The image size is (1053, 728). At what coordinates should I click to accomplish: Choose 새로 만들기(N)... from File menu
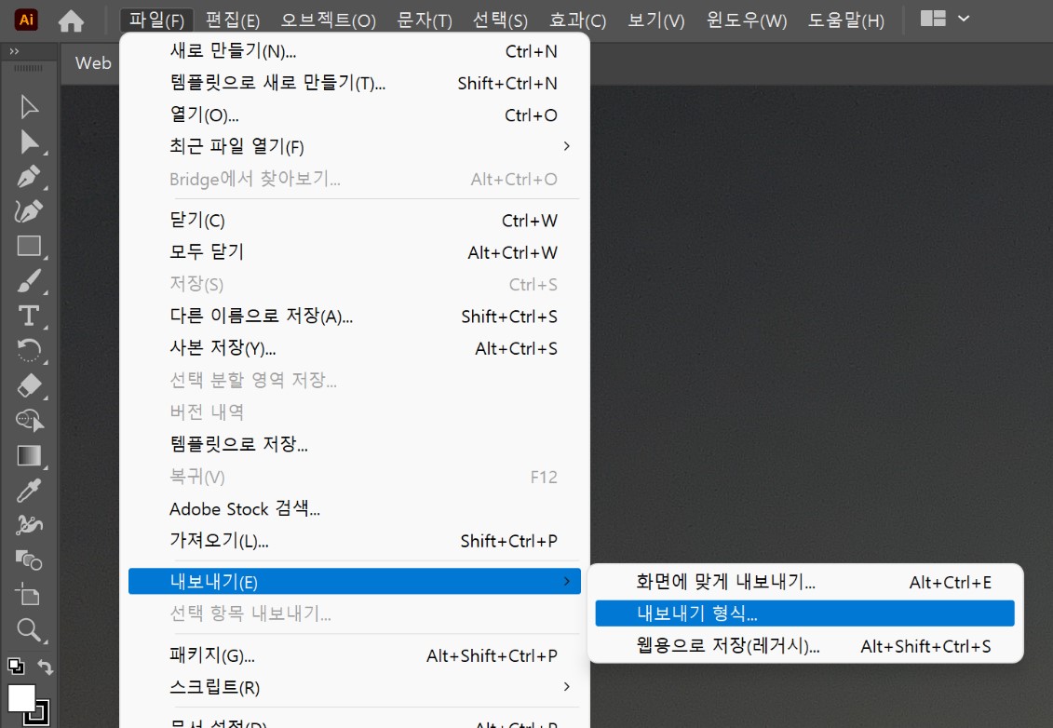point(355,51)
